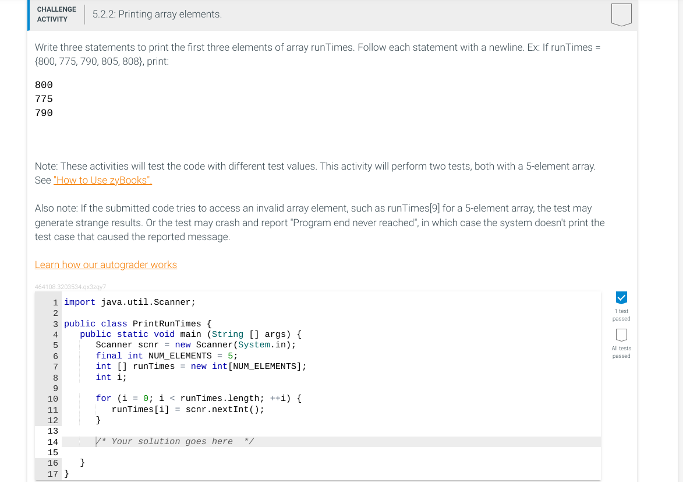Click the activity completion badge icon

point(621,15)
